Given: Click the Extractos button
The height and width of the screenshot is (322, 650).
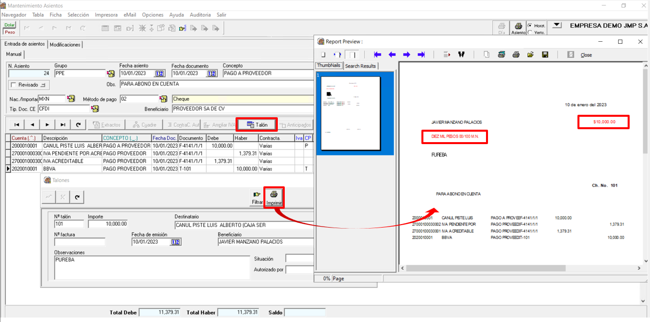Looking at the screenshot, I should tap(107, 125).
